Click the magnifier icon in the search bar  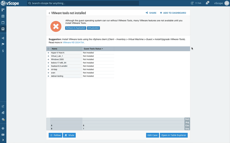[x=29, y=3]
